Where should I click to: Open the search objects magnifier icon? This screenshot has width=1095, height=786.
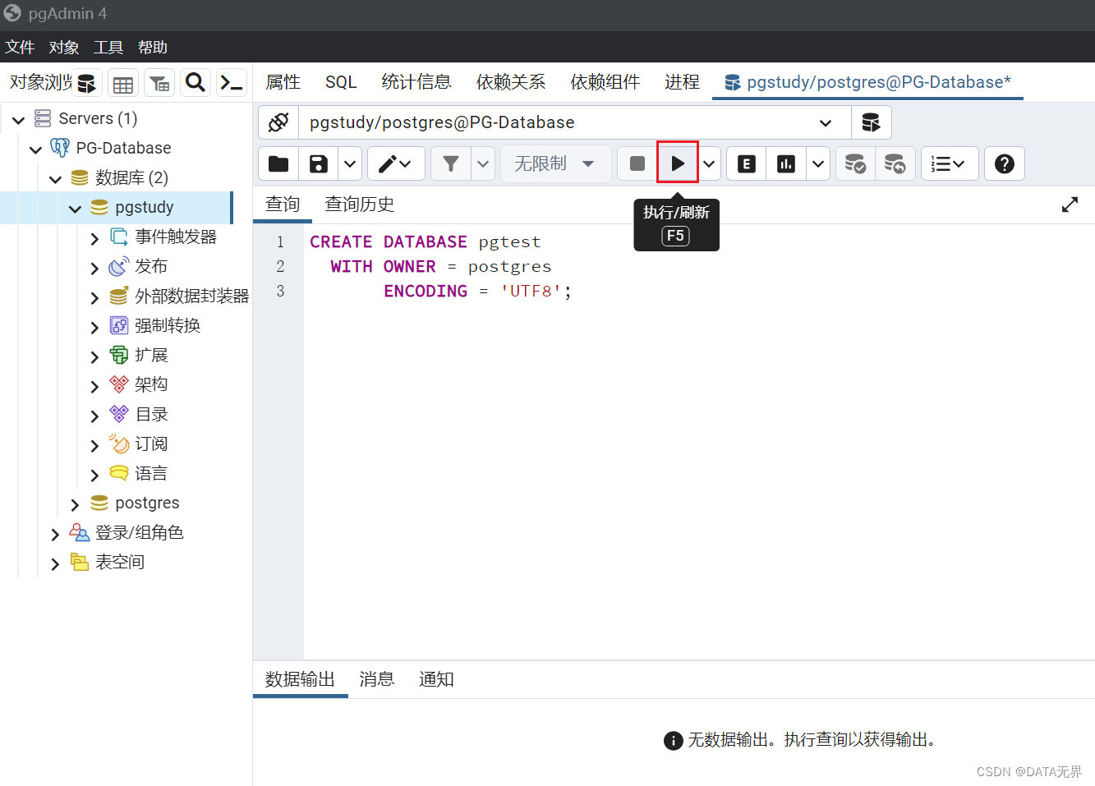[195, 83]
